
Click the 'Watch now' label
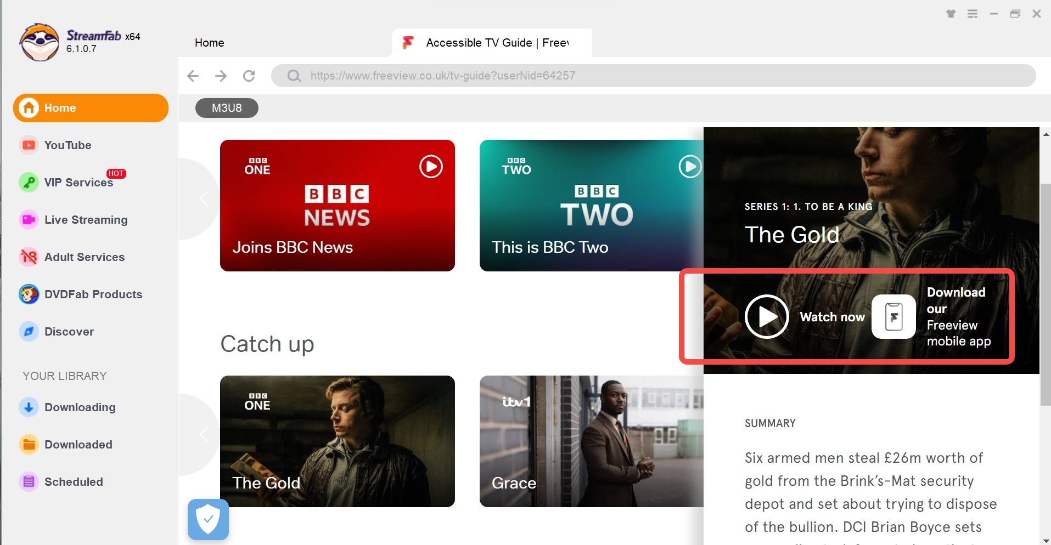(832, 317)
